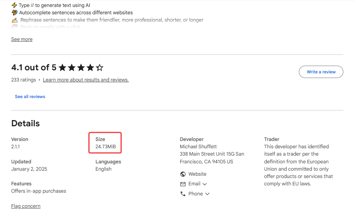Expand the Phone dropdown chevron

point(207,194)
